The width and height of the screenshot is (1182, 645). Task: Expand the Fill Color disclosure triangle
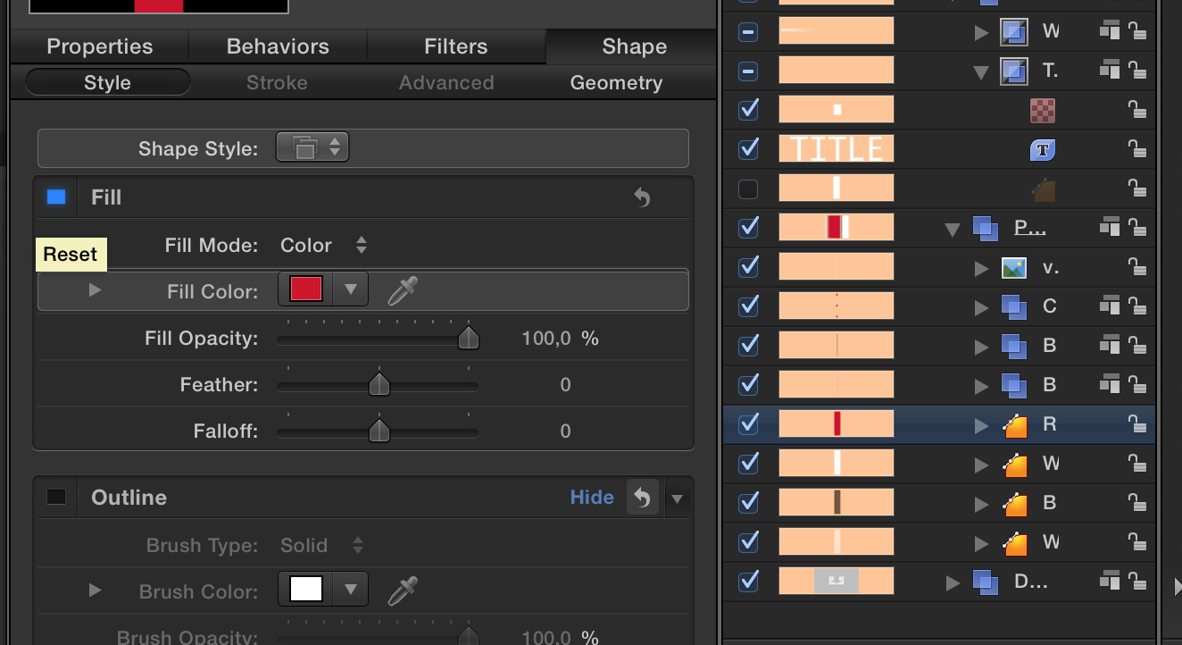pos(95,290)
